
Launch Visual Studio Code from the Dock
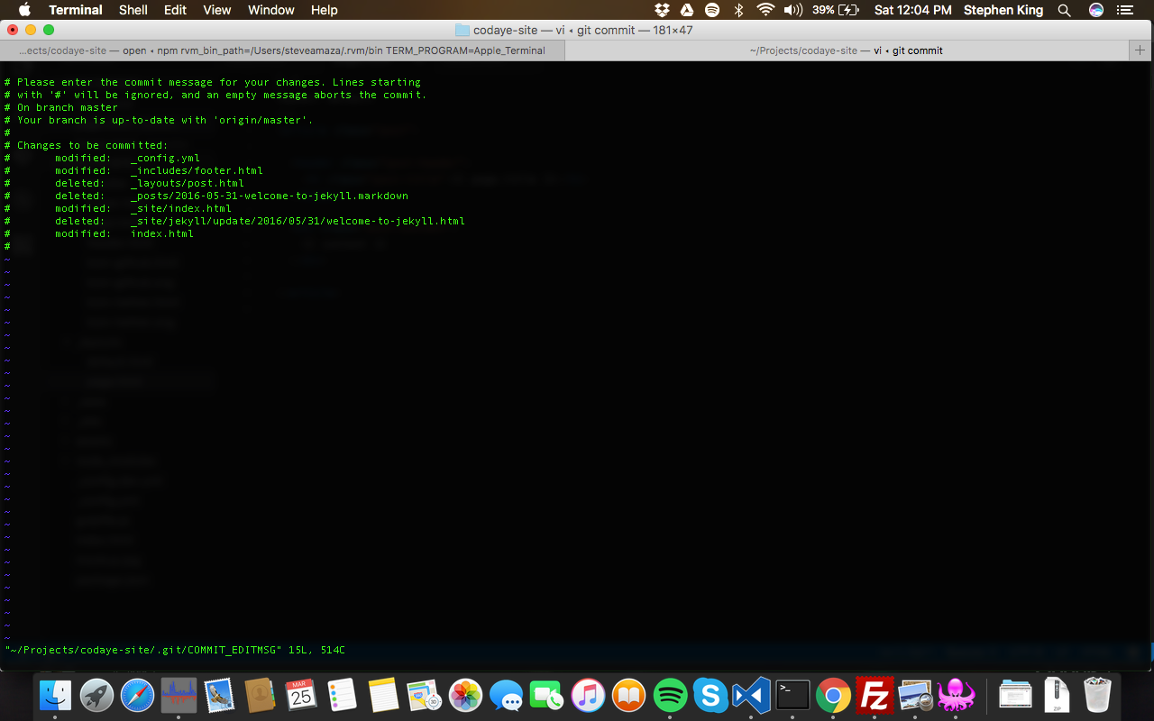pyautogui.click(x=751, y=695)
